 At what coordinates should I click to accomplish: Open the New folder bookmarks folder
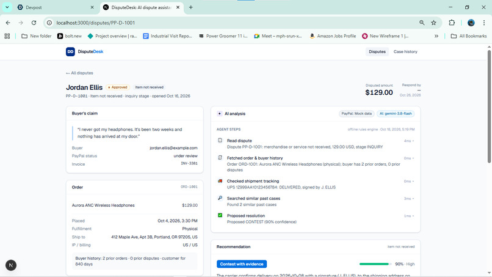tap(37, 36)
